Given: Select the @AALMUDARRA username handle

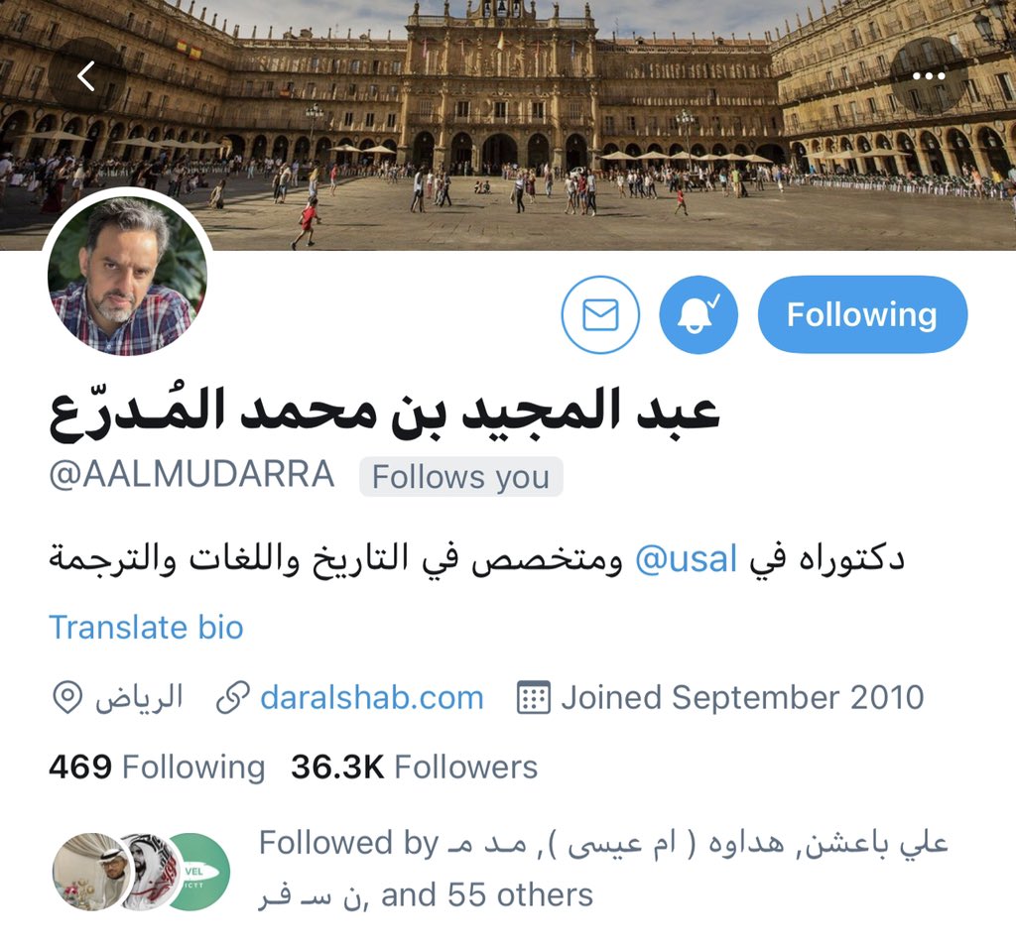Looking at the screenshot, I should click(191, 475).
